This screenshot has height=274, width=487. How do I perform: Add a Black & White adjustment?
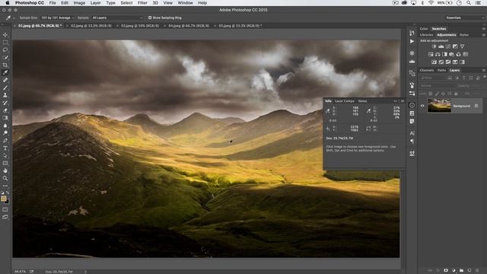444,54
